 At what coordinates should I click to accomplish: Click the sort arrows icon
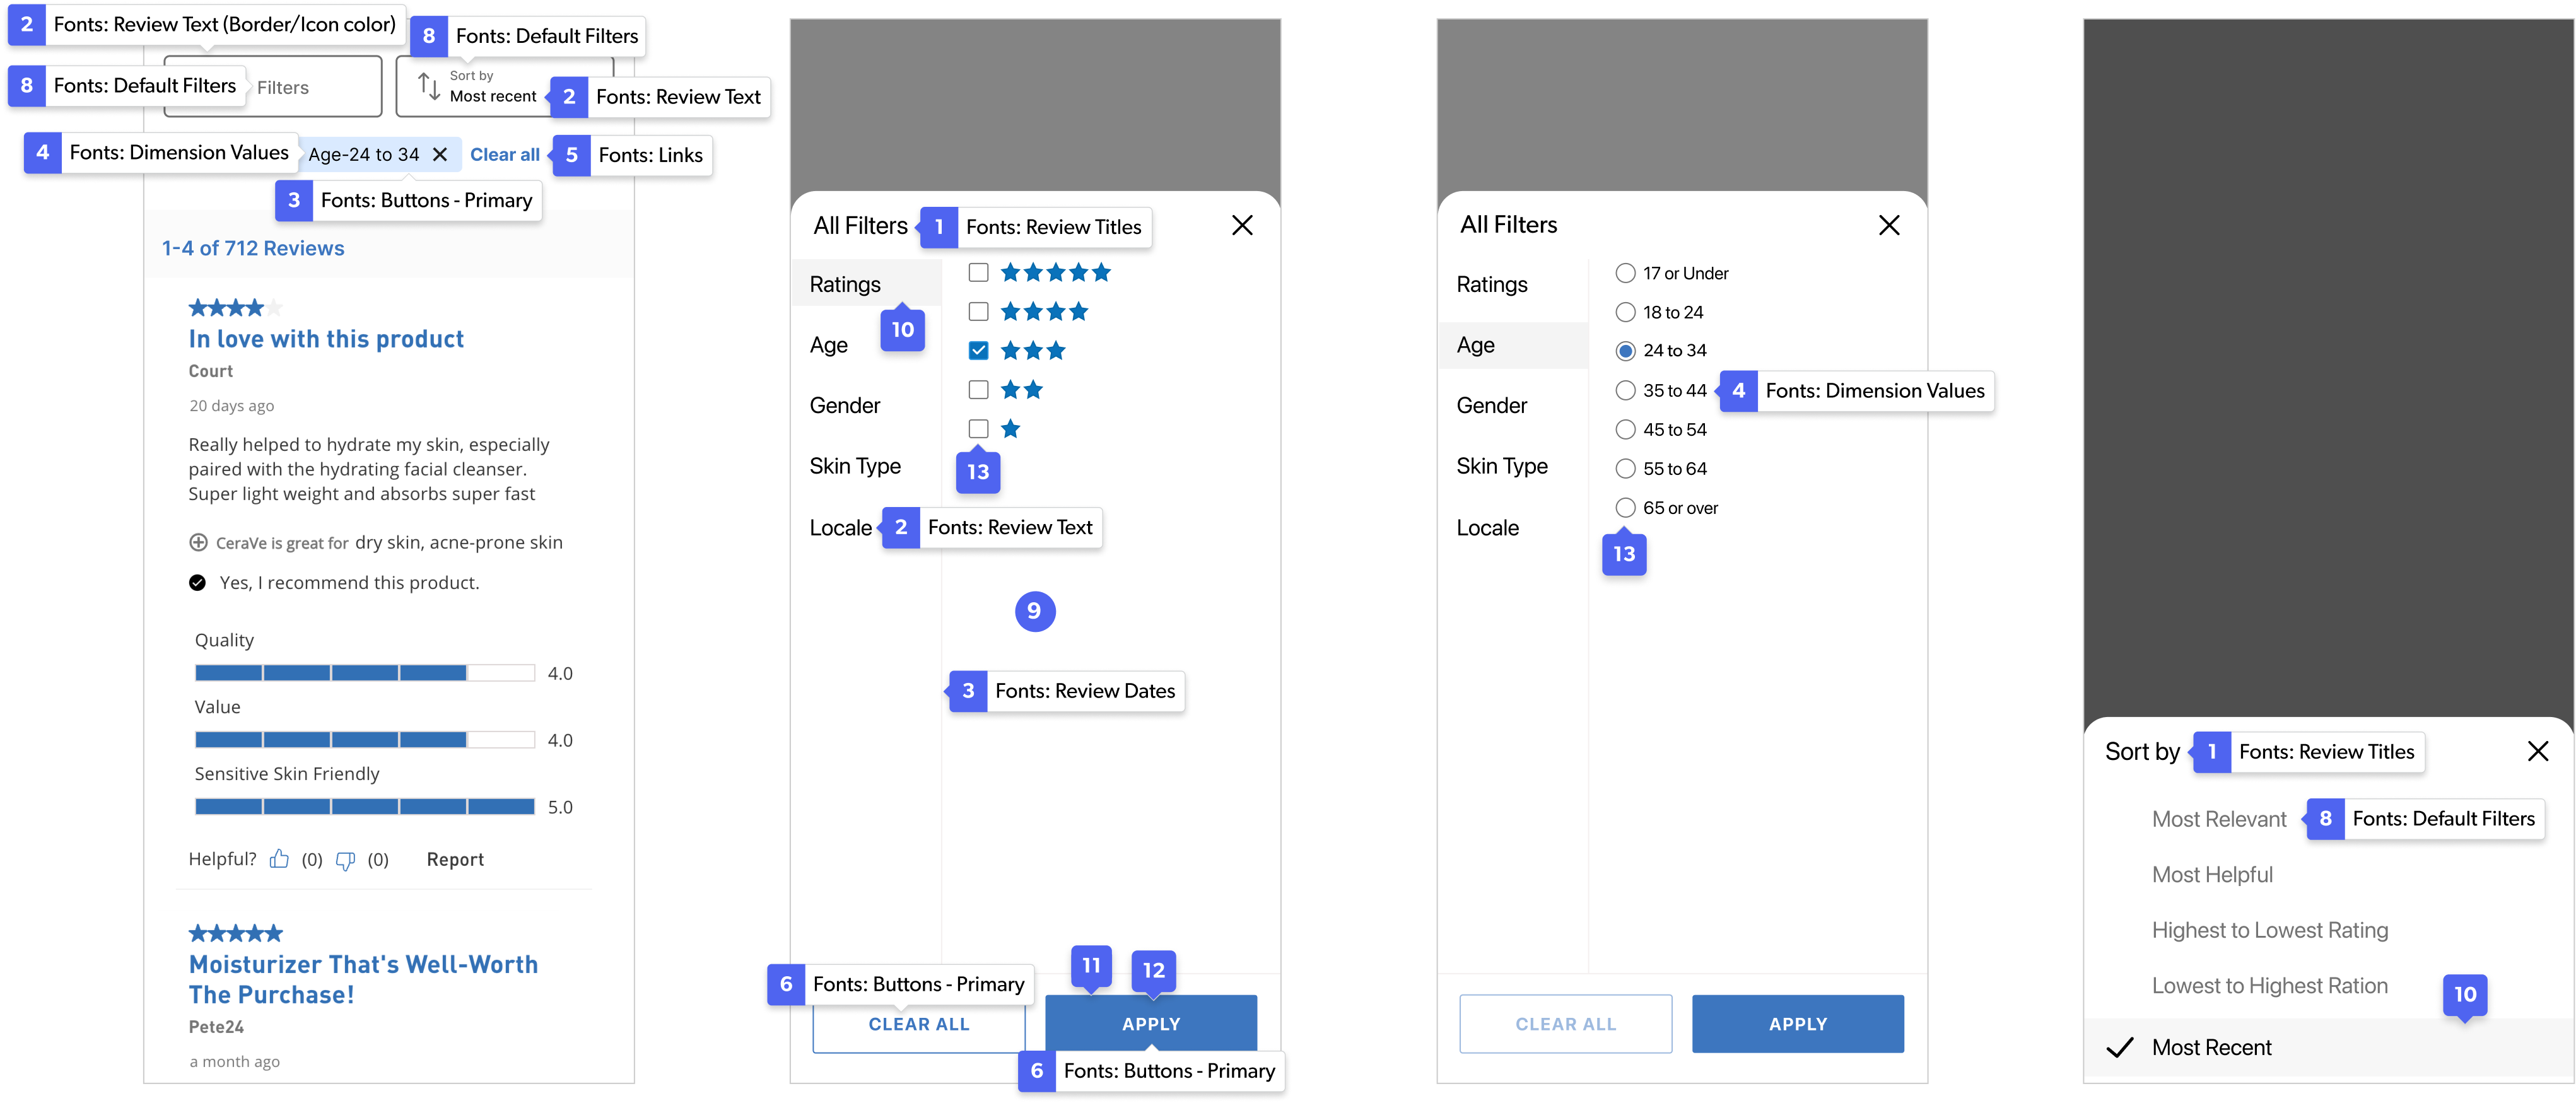429,86
